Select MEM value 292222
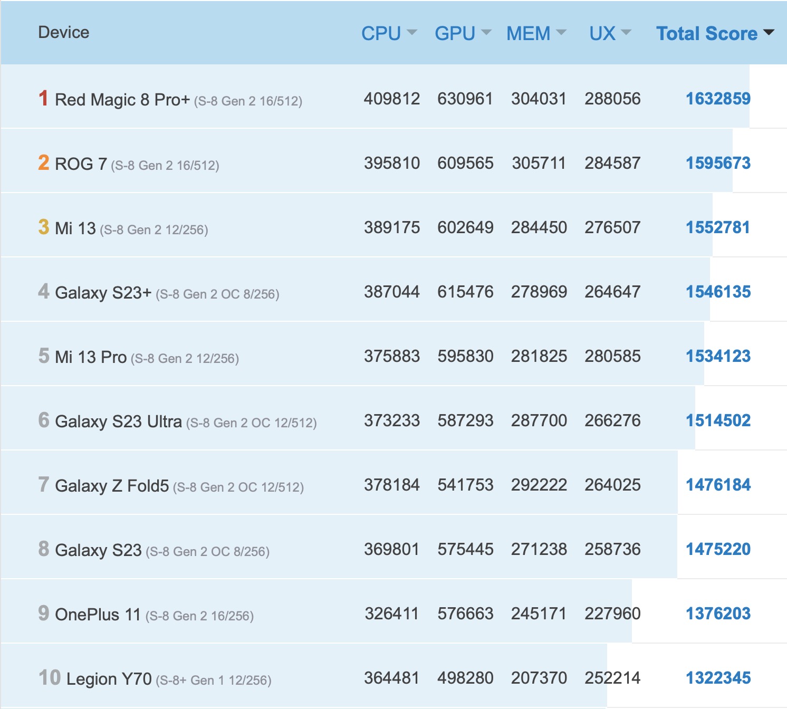Image resolution: width=787 pixels, height=709 pixels. click(x=539, y=485)
